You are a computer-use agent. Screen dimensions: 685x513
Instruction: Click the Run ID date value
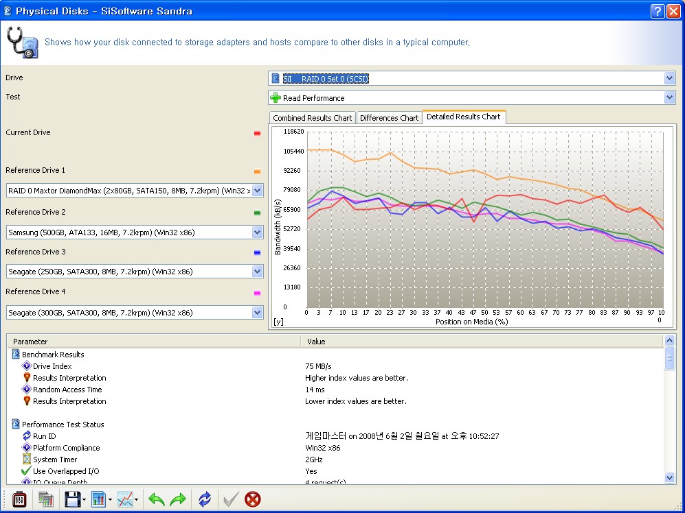tap(402, 436)
